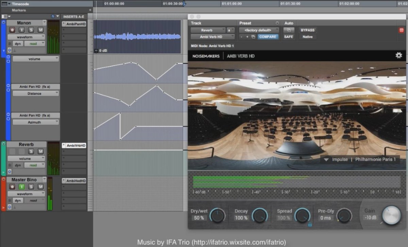The width and height of the screenshot is (408, 247).
Task: Click the Dry/wet knob
Action: click(217, 215)
